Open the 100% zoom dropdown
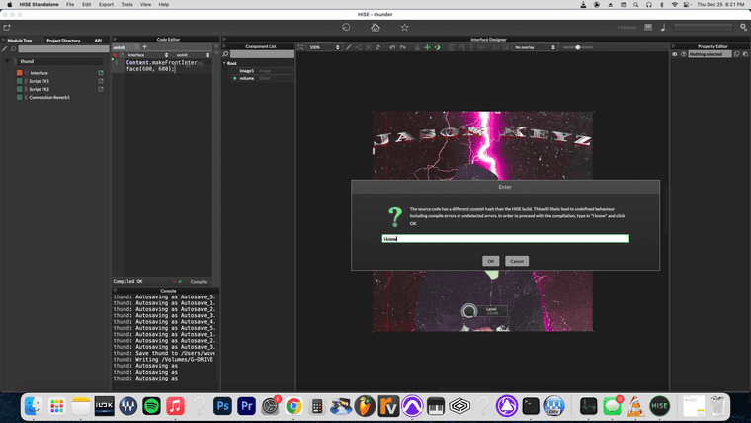 point(324,47)
